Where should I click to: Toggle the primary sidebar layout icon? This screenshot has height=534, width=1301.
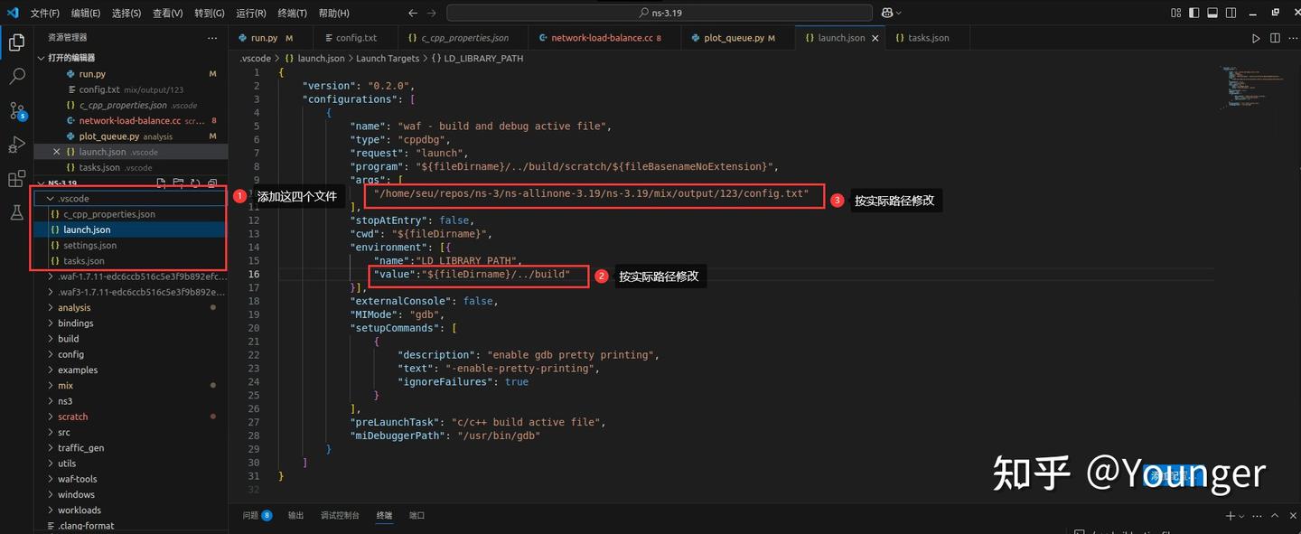pyautogui.click(x=1193, y=13)
